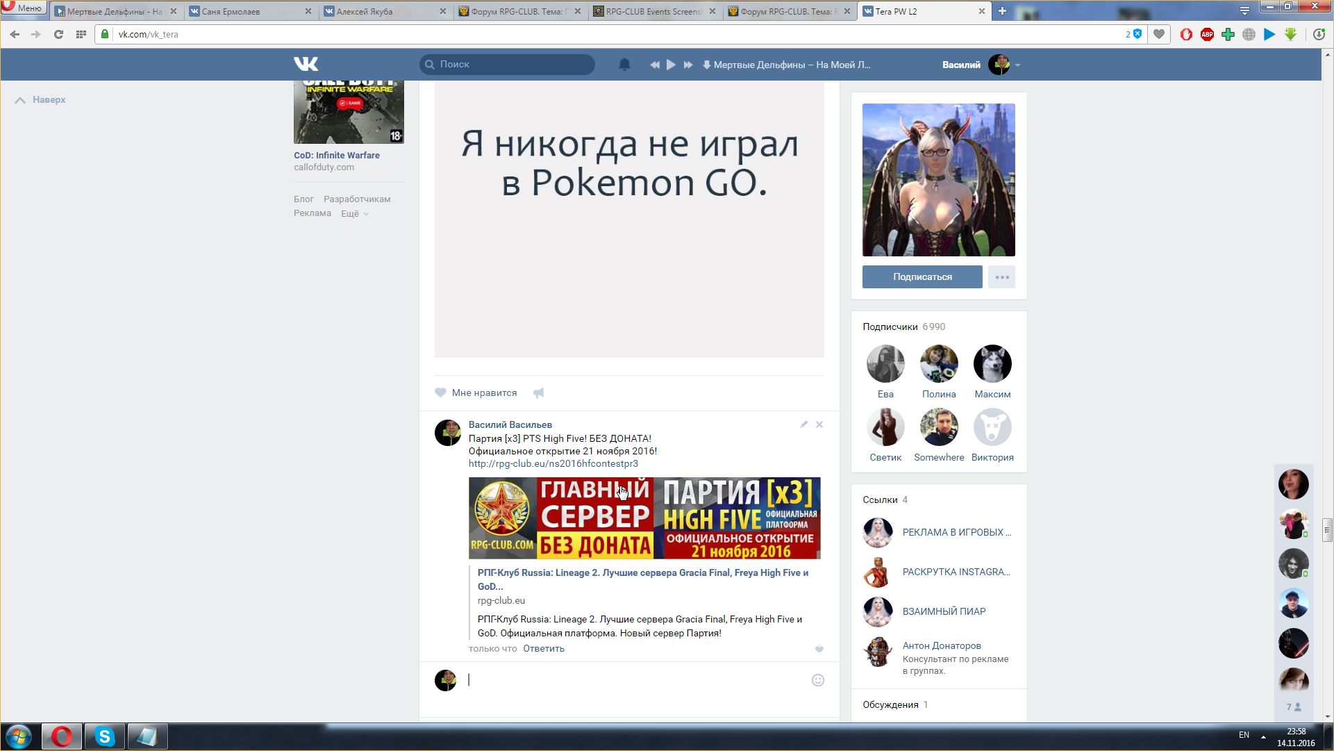The height and width of the screenshot is (751, 1334).
Task: Edit comment with pencil icon
Action: point(803,424)
